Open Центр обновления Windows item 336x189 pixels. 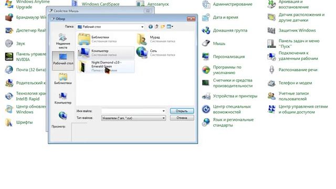[25, 109]
